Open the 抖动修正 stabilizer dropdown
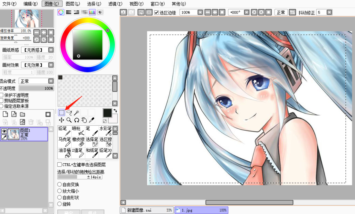The height and width of the screenshot is (214, 355). point(329,12)
